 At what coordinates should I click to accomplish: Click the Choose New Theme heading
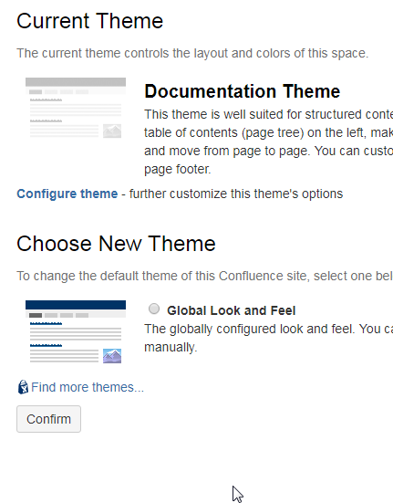116,244
